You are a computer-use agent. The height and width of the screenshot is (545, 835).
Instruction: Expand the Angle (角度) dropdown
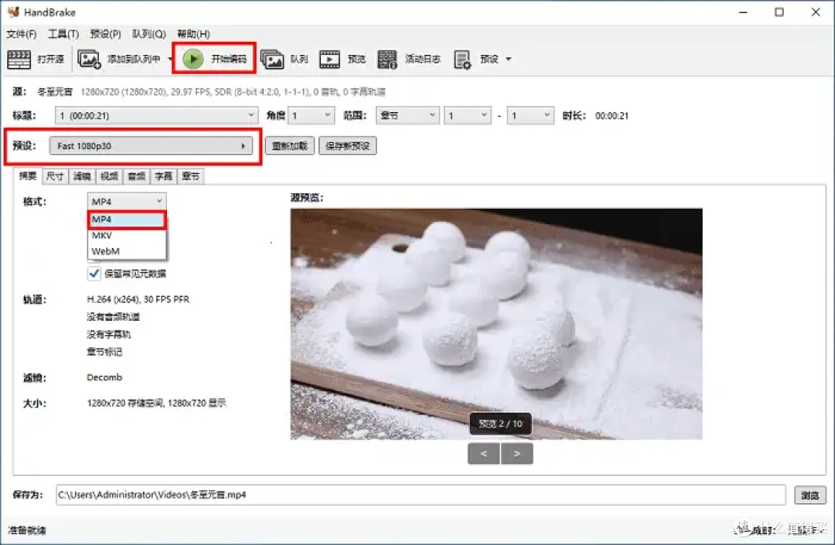(311, 115)
